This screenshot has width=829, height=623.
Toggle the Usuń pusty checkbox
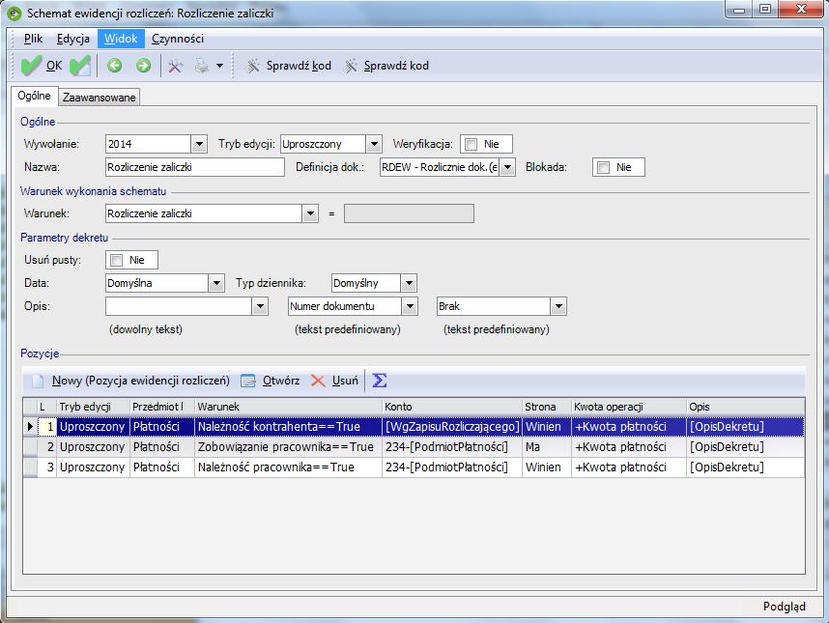(116, 260)
